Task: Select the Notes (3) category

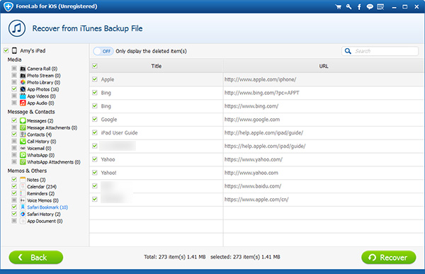Action: pos(36,180)
